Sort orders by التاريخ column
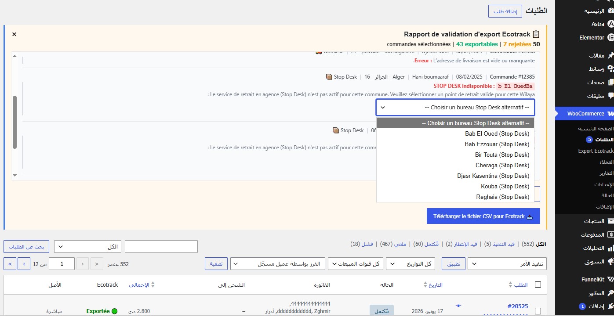 433,285
